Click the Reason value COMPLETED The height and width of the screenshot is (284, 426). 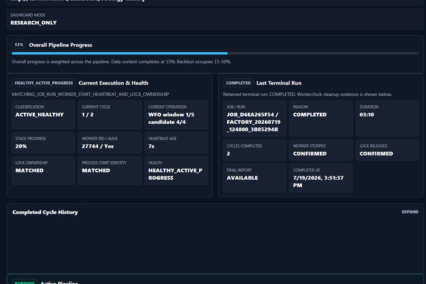tap(310, 115)
